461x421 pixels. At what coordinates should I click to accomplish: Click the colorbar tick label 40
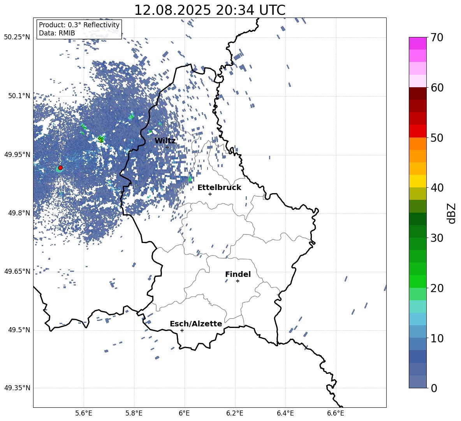pos(437,188)
